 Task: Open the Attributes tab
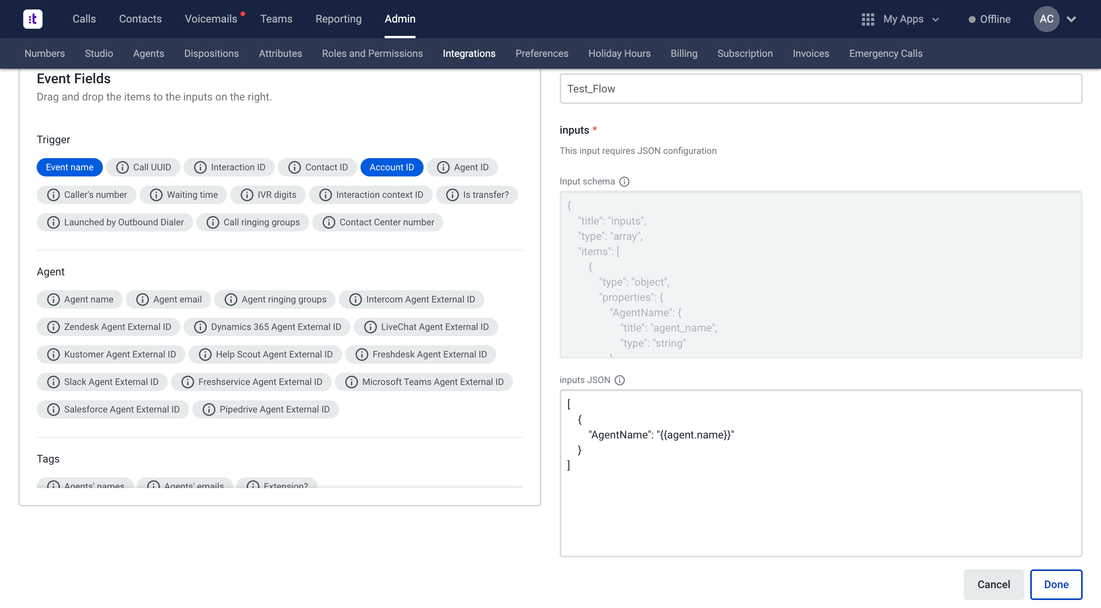[x=280, y=53]
